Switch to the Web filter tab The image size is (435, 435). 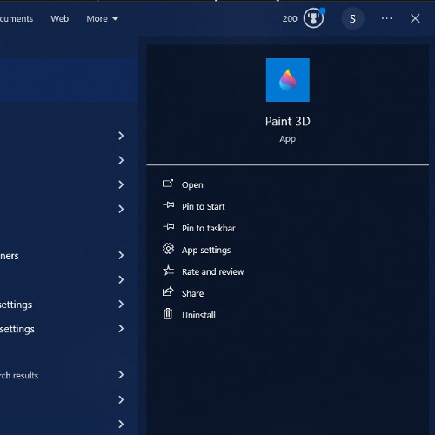coord(59,18)
